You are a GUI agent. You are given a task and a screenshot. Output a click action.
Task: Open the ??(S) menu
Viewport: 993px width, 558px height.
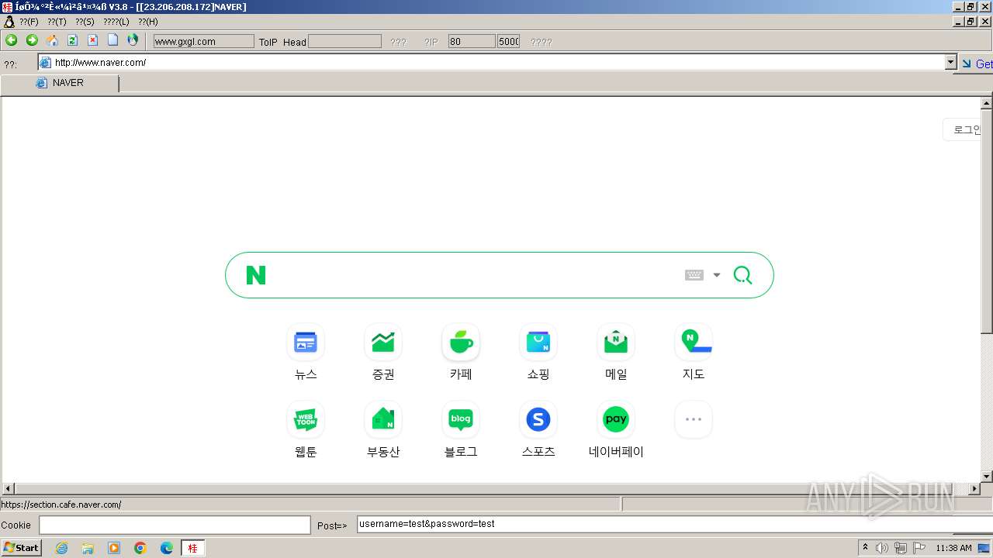coord(85,22)
